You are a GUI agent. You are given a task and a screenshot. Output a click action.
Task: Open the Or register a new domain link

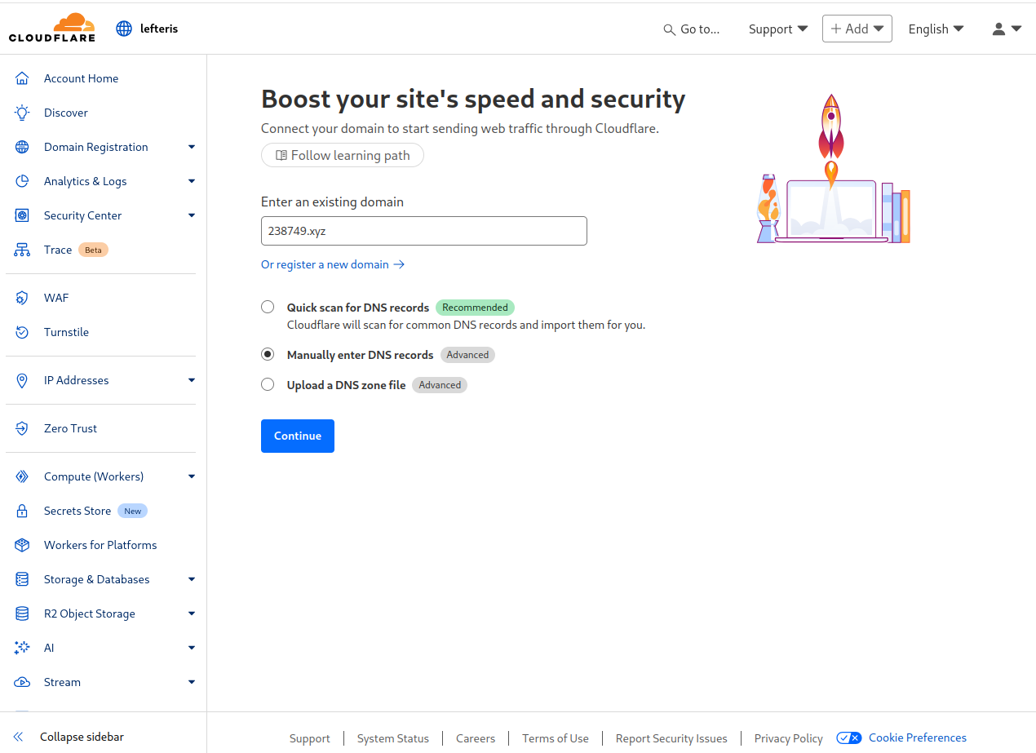coord(333,264)
